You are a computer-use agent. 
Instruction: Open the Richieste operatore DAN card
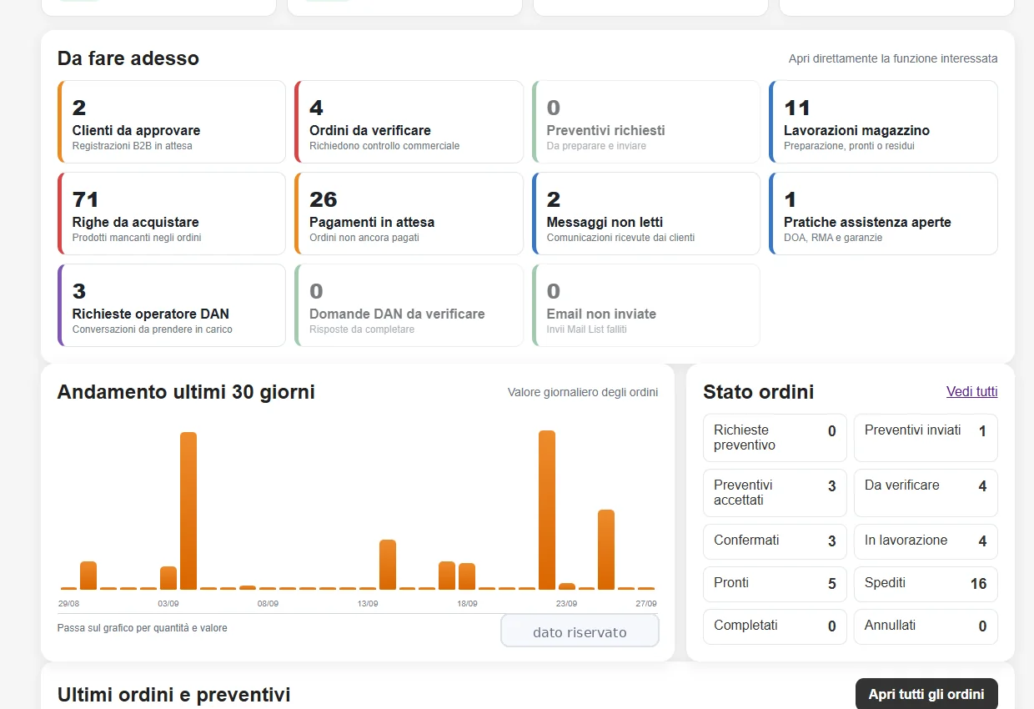pyautogui.click(x=172, y=305)
